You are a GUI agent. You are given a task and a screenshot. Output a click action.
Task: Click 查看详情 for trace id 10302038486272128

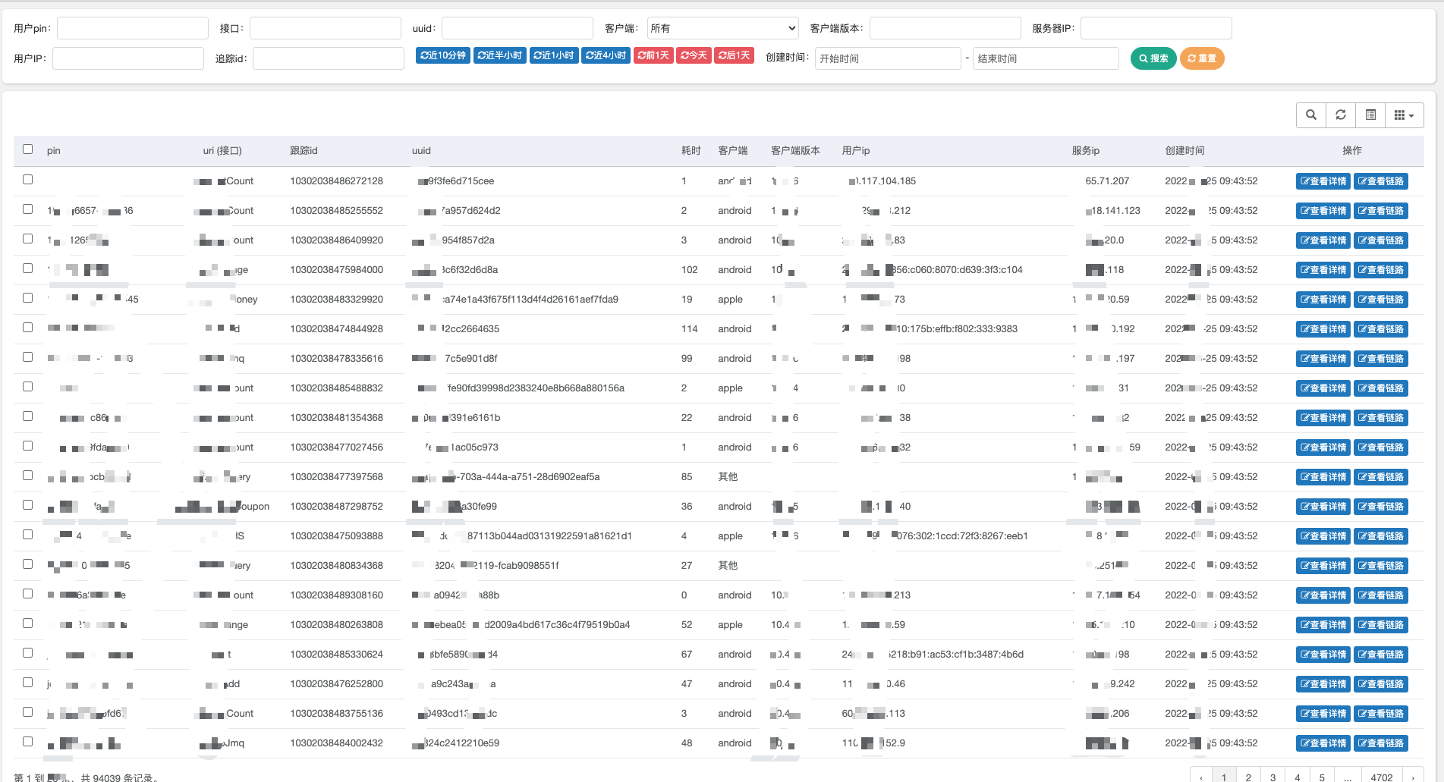click(1323, 181)
